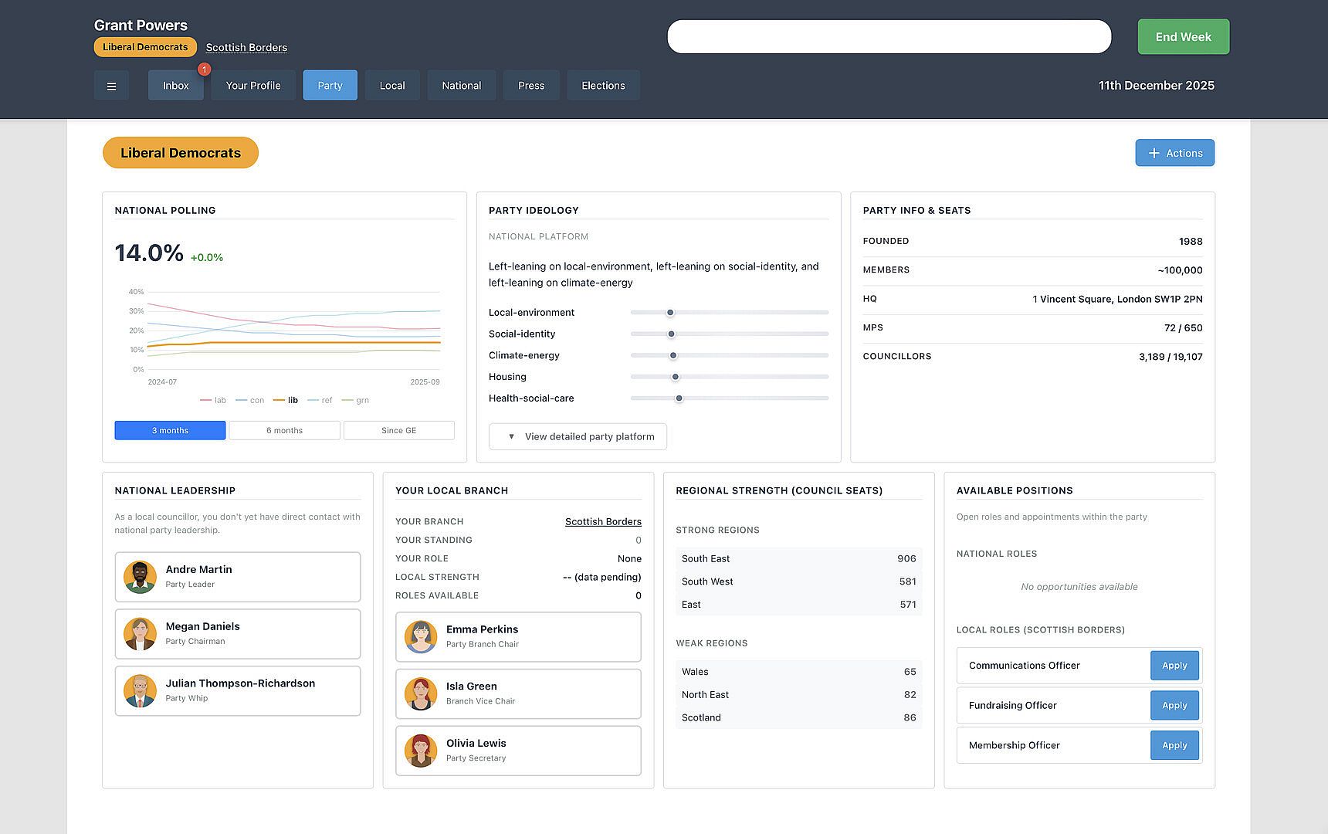Click Olivia Lewis's avatar portrait
1328x834 pixels.
(421, 751)
